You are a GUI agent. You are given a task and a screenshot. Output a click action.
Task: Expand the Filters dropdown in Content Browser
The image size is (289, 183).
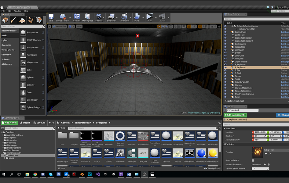pyautogui.click(x=62, y=128)
